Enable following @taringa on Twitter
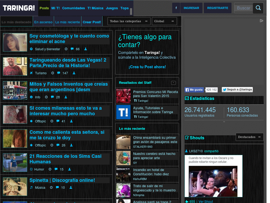This screenshot has height=203, width=270. [x=237, y=90]
